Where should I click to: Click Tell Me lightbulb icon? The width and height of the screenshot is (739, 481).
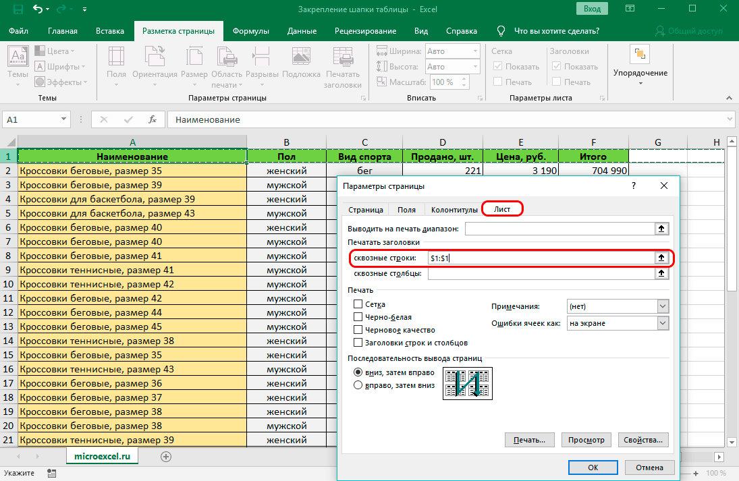pos(501,31)
